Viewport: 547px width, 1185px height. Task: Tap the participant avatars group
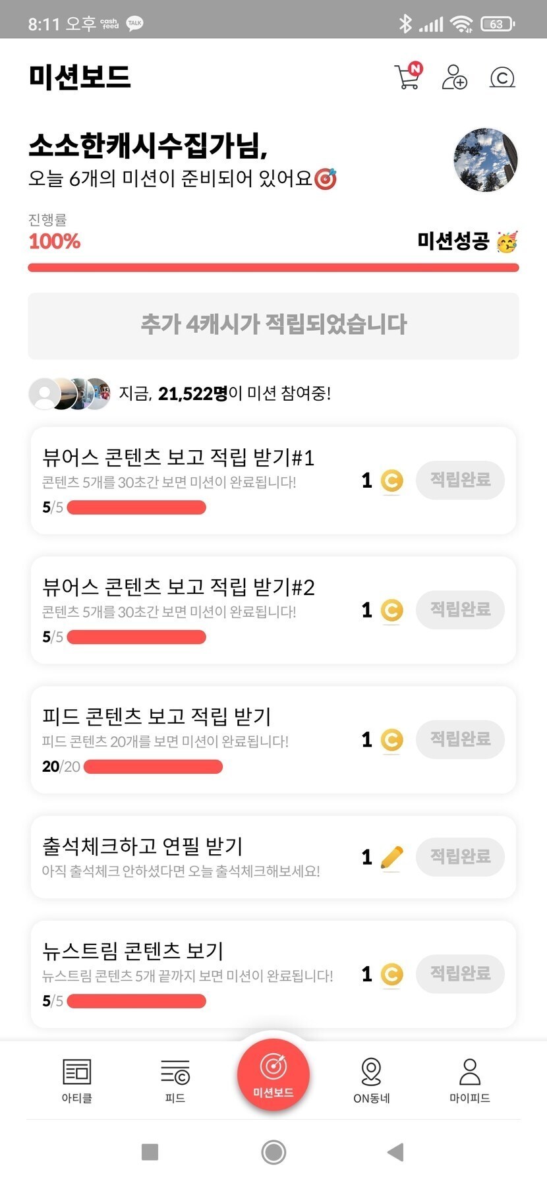point(70,394)
